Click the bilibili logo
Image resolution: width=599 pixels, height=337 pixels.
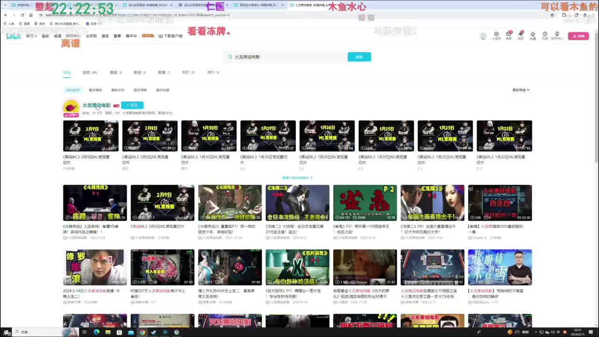14,36
